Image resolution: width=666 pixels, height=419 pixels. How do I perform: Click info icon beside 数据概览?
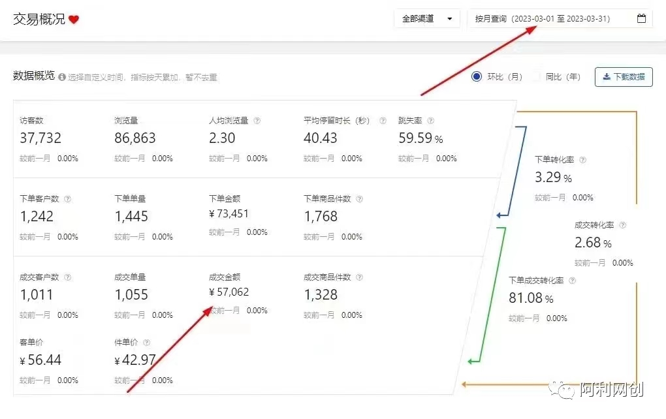click(x=62, y=77)
